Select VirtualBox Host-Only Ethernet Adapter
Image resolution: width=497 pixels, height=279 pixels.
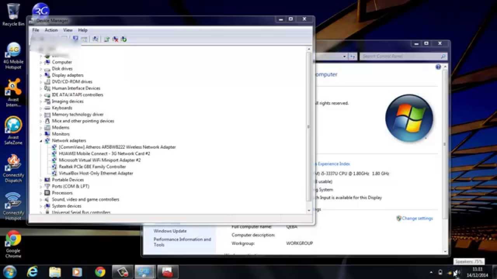tap(96, 174)
